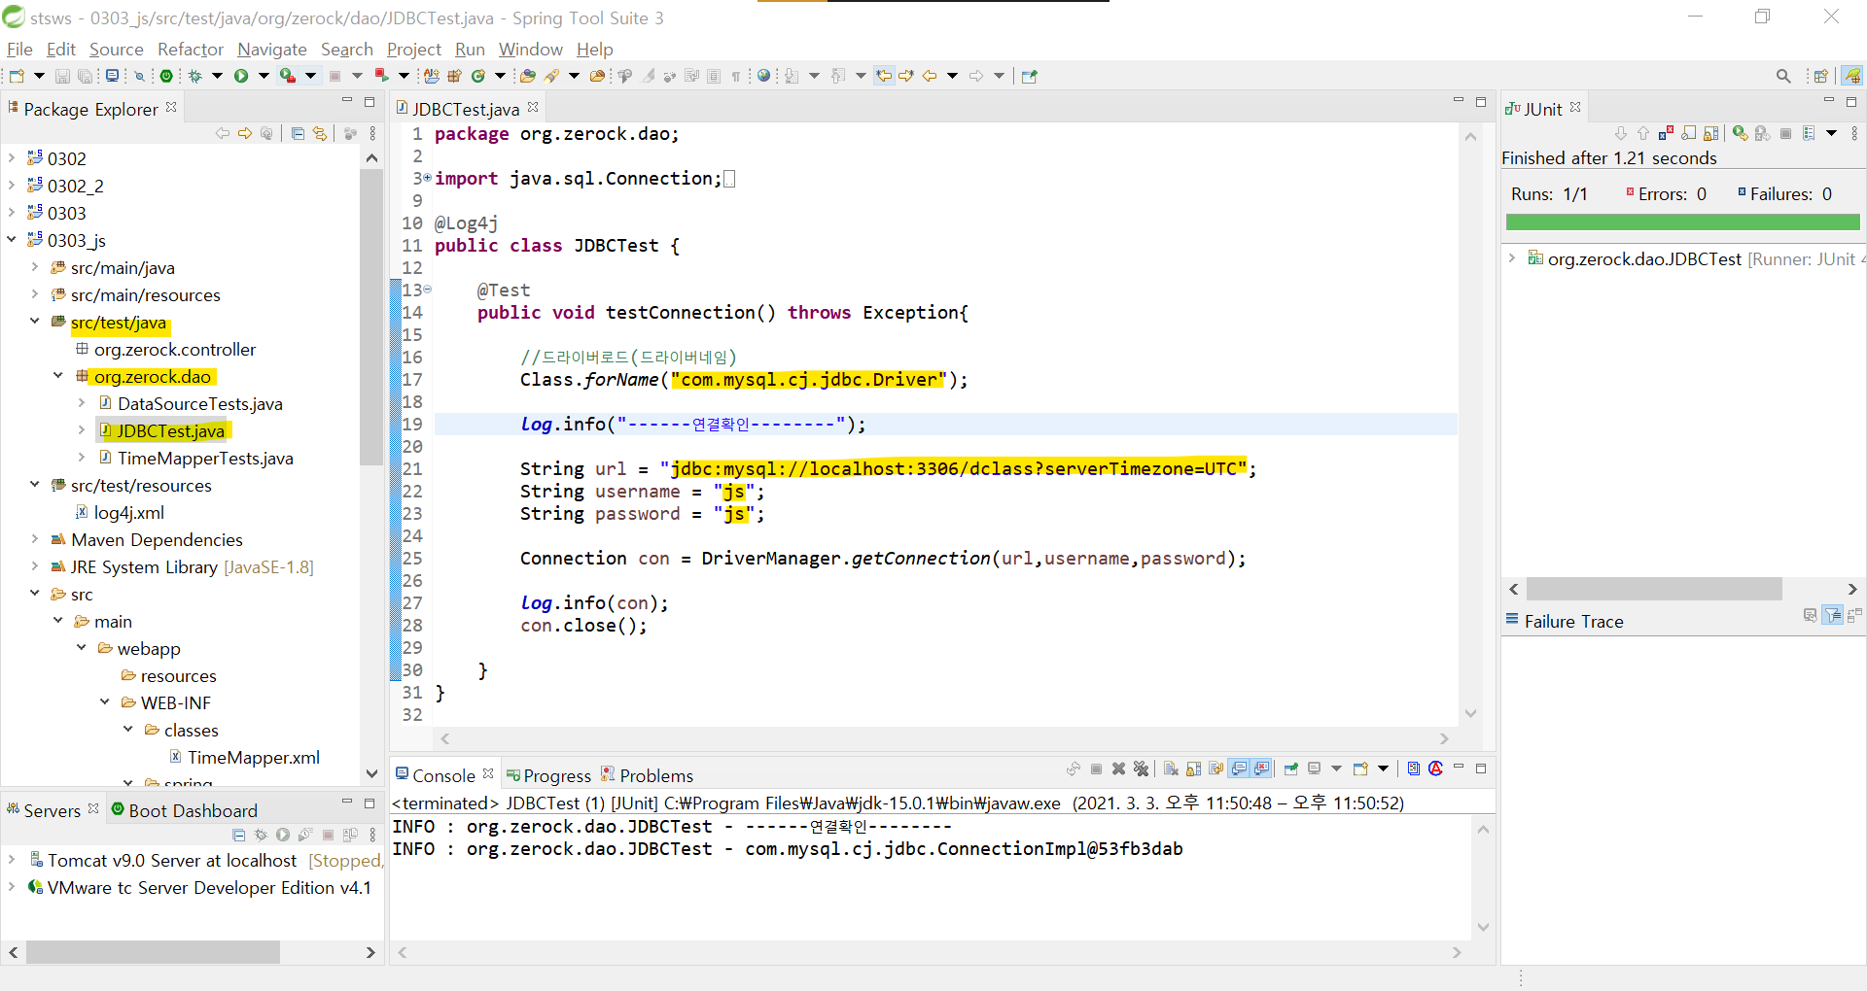This screenshot has width=1867, height=991.
Task: Open the Boot Dashboard Start button
Action: click(282, 835)
